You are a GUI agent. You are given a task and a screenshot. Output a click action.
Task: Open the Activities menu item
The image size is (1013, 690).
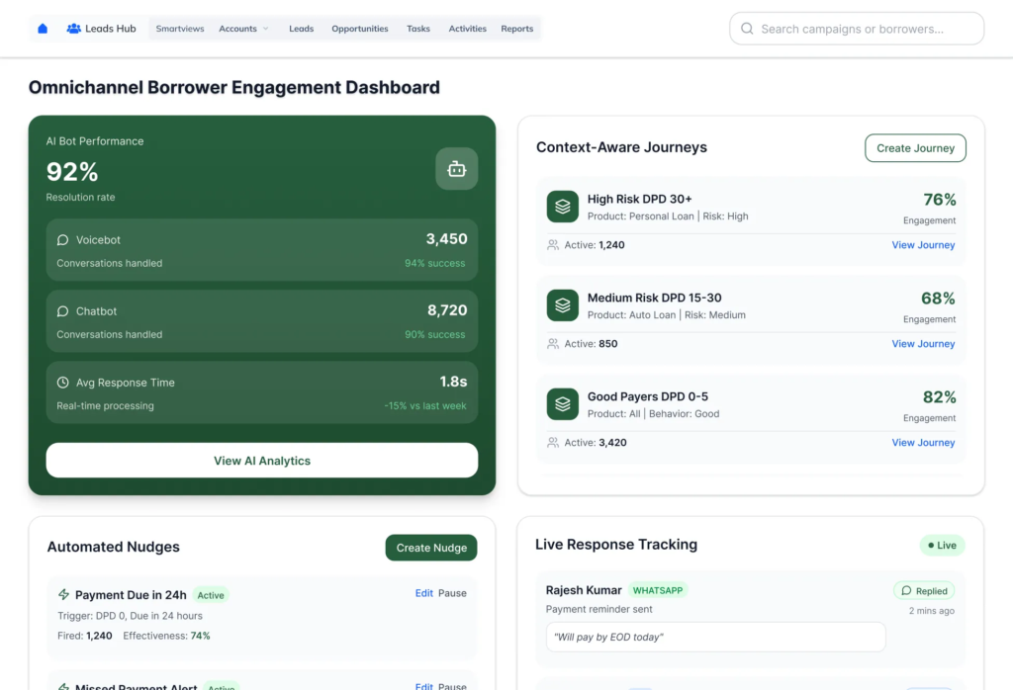pyautogui.click(x=467, y=29)
